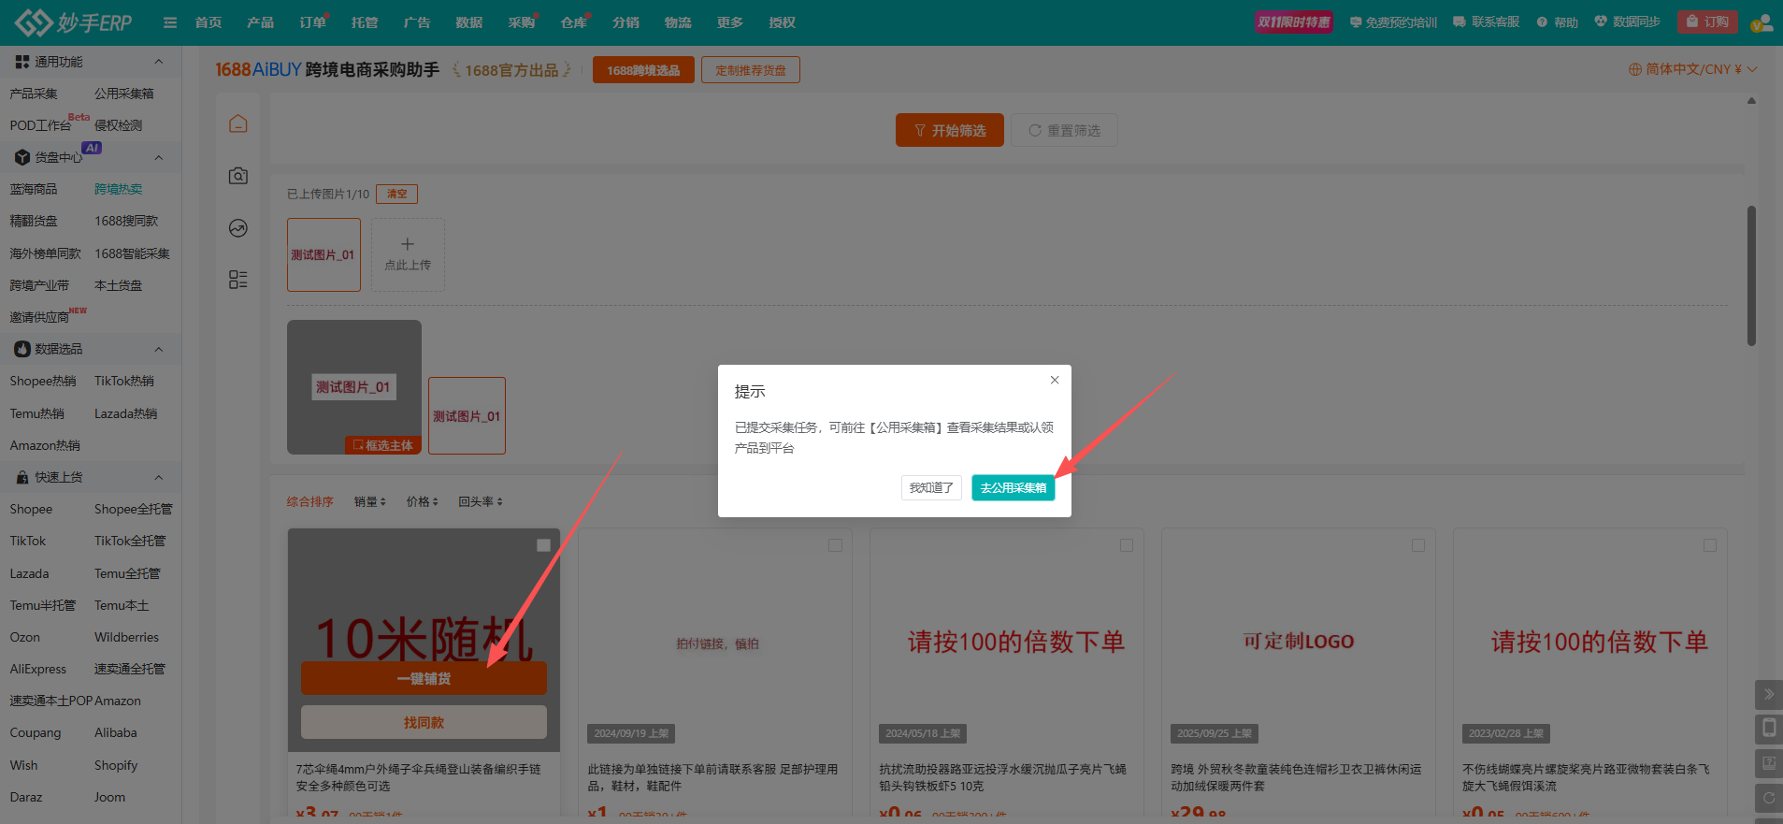Click the 我知道了 button in dialog

click(x=931, y=487)
